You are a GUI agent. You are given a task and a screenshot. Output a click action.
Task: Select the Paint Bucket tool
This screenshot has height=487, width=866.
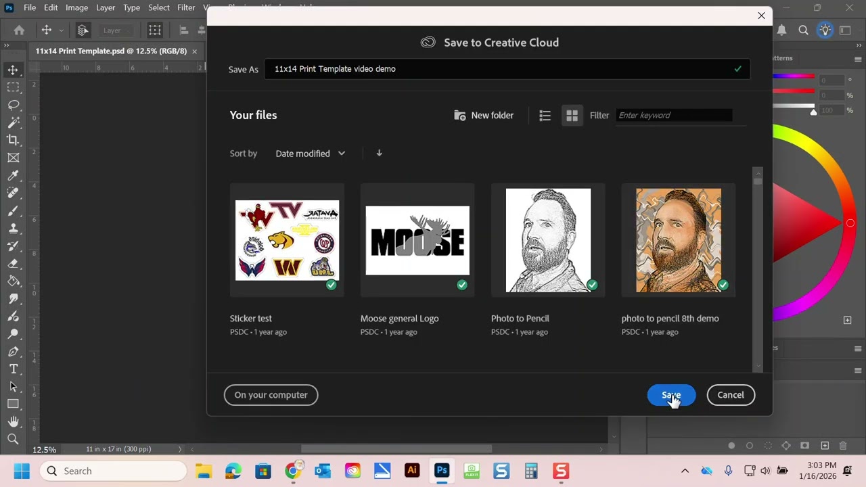click(13, 281)
